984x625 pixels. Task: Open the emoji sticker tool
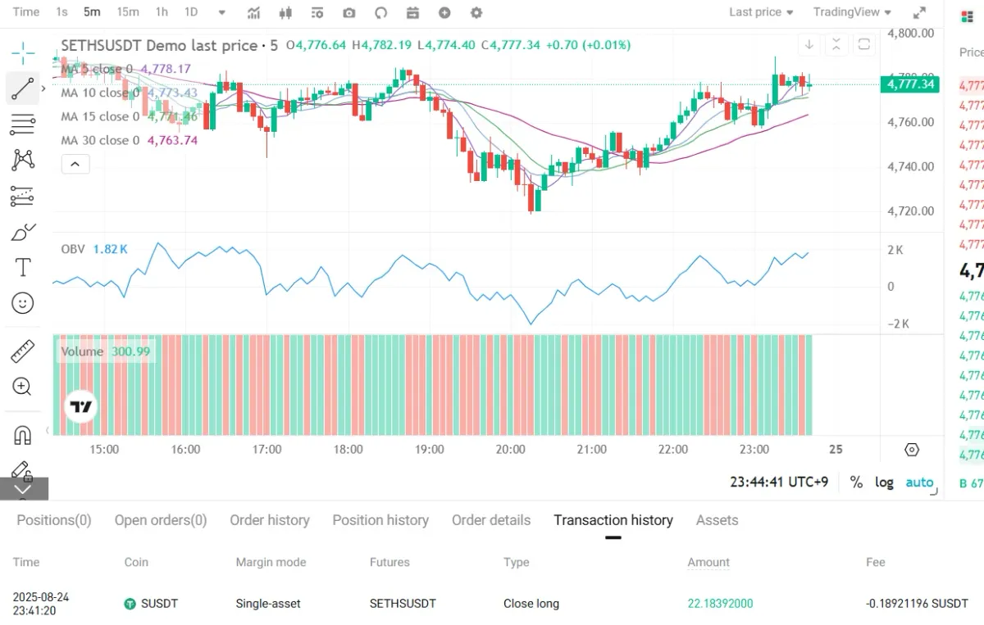point(23,303)
